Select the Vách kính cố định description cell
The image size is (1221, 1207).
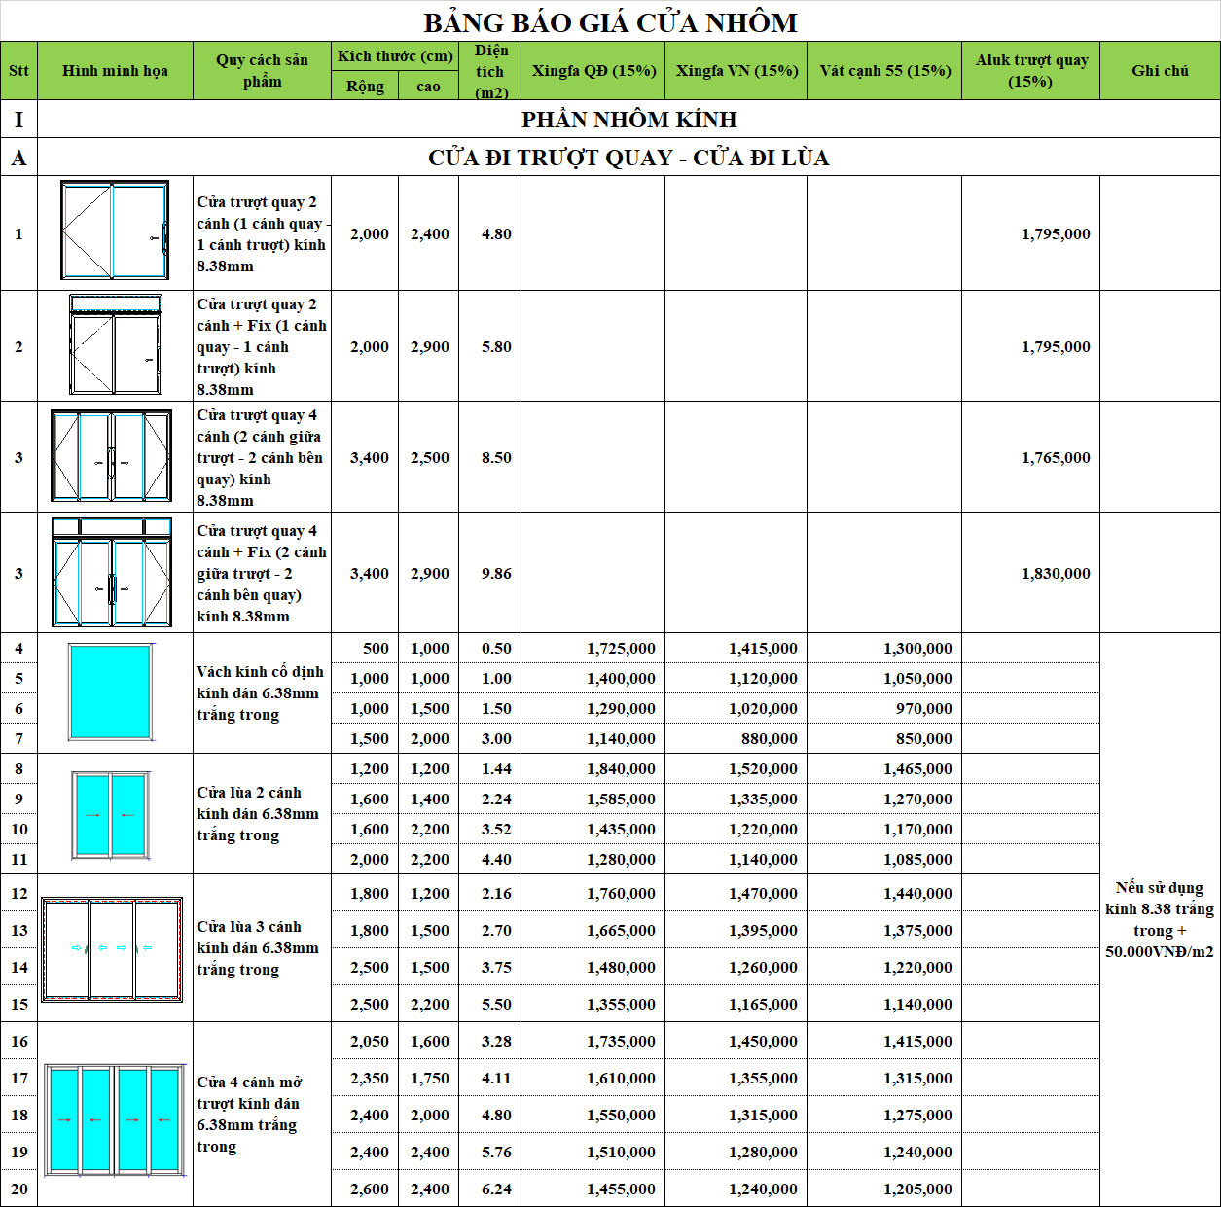coord(259,692)
